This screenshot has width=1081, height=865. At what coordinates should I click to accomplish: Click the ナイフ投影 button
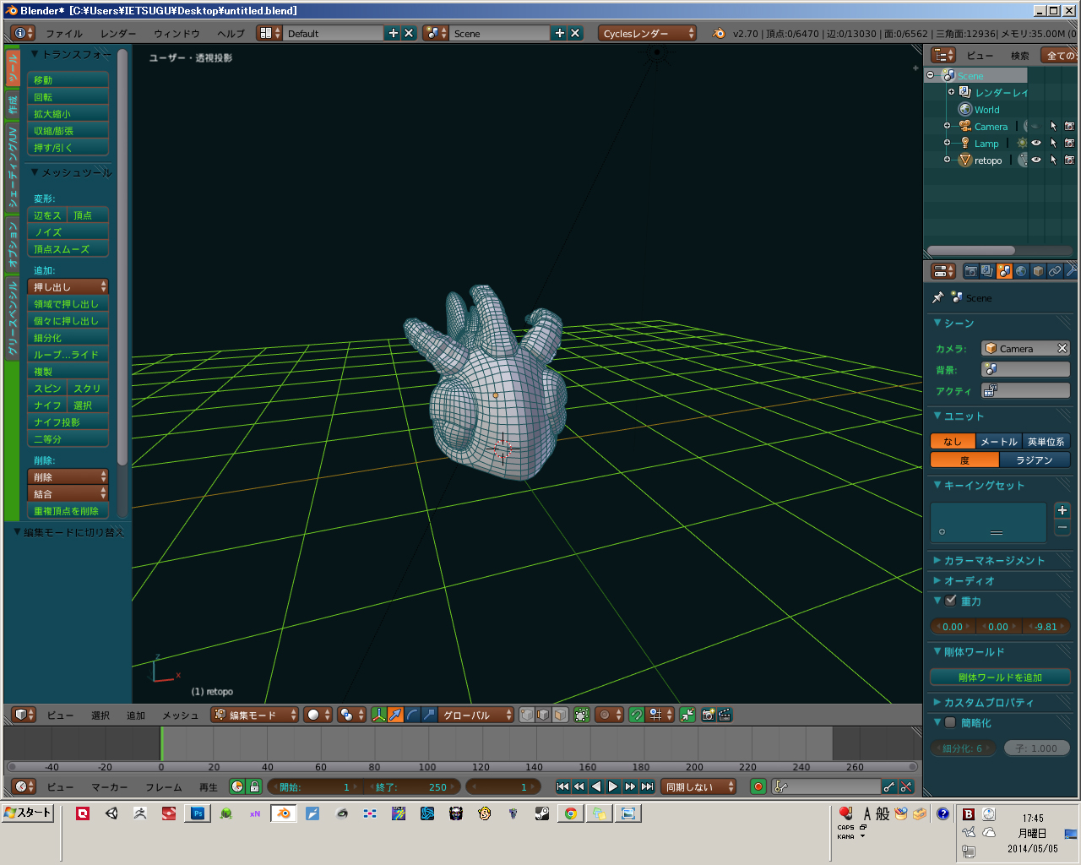pos(68,422)
